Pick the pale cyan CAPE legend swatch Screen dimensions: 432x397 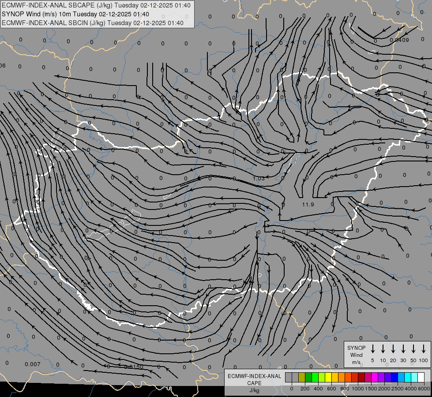(414, 377)
